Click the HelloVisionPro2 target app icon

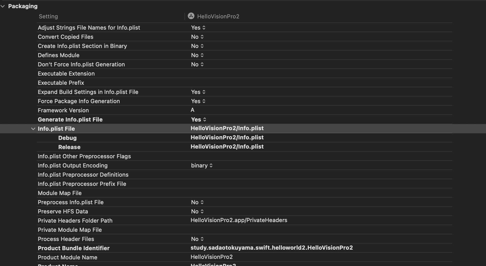pos(191,16)
